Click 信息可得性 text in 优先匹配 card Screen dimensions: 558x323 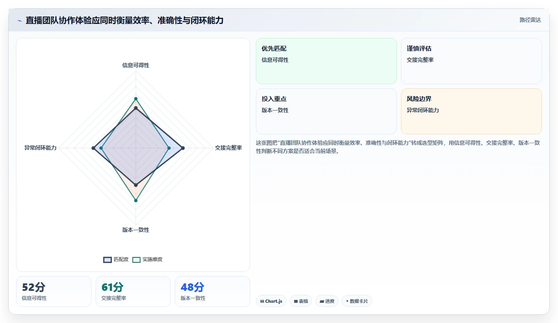(275, 60)
